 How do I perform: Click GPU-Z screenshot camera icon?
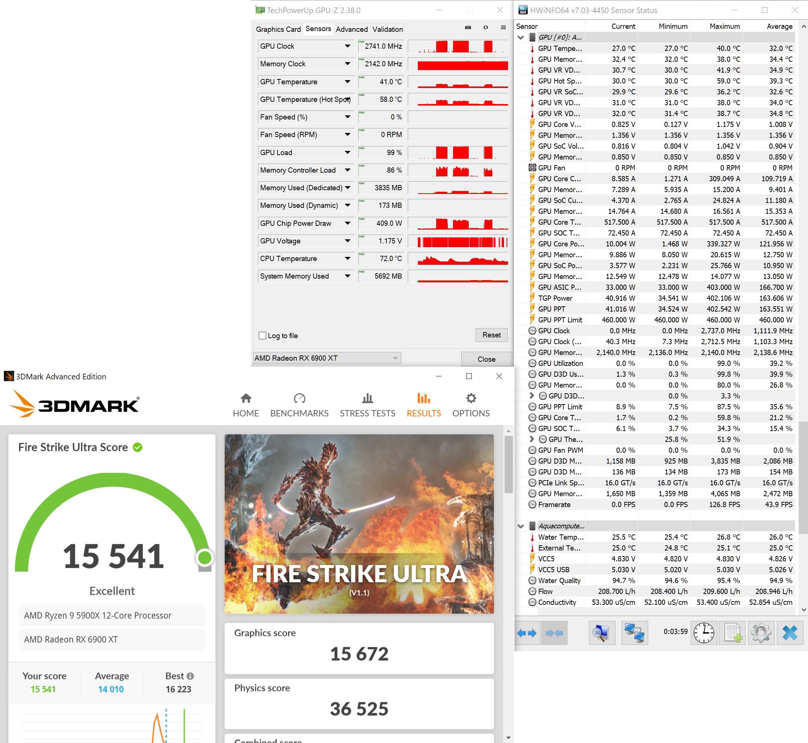(468, 27)
